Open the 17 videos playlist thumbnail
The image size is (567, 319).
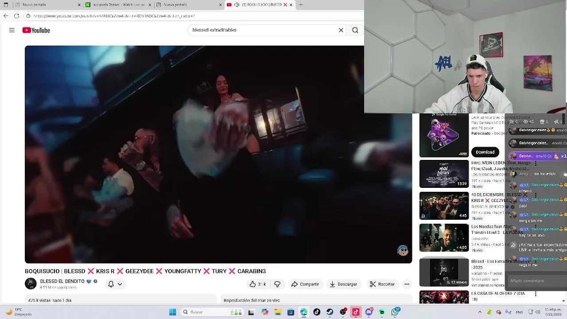[x=444, y=272]
